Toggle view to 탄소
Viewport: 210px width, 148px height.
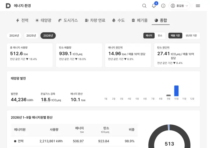(160, 36)
